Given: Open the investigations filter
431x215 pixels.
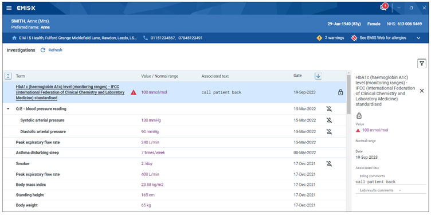Looking at the screenshot, I should pyautogui.click(x=422, y=63).
